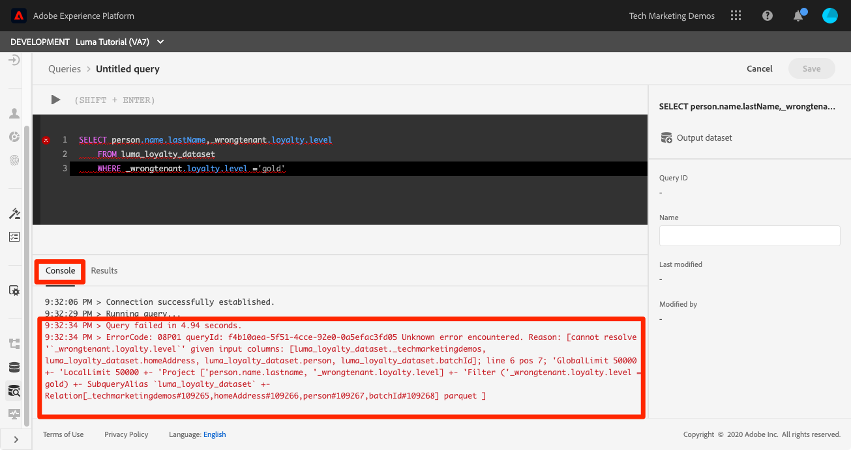Open Identities fingerprint icon in sidebar
Image resolution: width=851 pixels, height=450 pixels.
click(14, 160)
